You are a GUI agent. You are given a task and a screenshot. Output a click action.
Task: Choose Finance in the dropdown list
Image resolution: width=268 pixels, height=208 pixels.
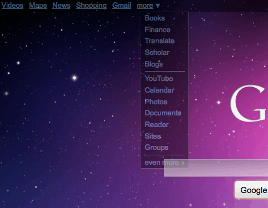click(157, 30)
